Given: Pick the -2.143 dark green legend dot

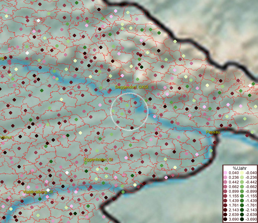Looking at the screenshot, I should (242, 210).
